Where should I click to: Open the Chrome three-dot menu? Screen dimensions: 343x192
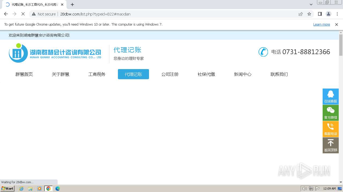(337, 14)
